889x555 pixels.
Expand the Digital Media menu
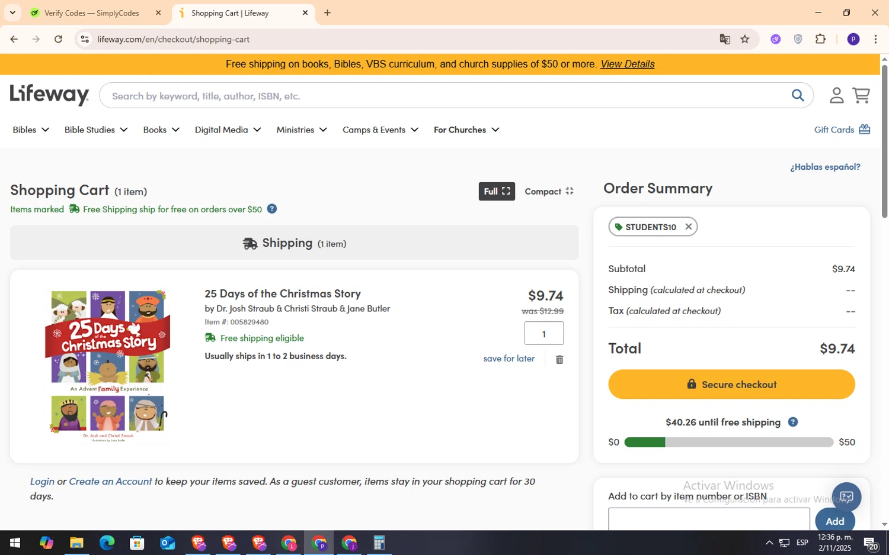point(228,130)
